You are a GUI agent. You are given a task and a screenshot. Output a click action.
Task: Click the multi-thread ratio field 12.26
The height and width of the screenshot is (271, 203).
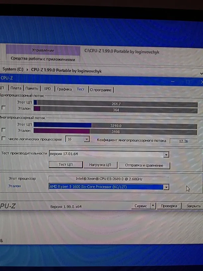click(x=183, y=141)
